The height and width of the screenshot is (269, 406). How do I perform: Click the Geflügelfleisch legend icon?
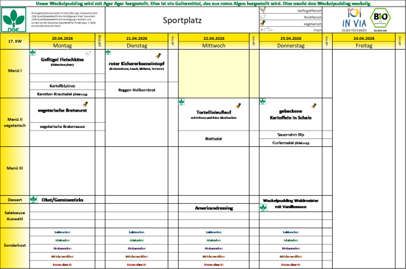(x=263, y=10)
